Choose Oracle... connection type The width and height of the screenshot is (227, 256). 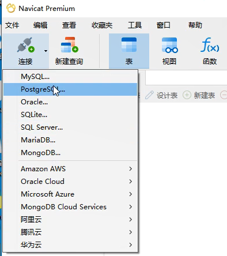[70, 102]
